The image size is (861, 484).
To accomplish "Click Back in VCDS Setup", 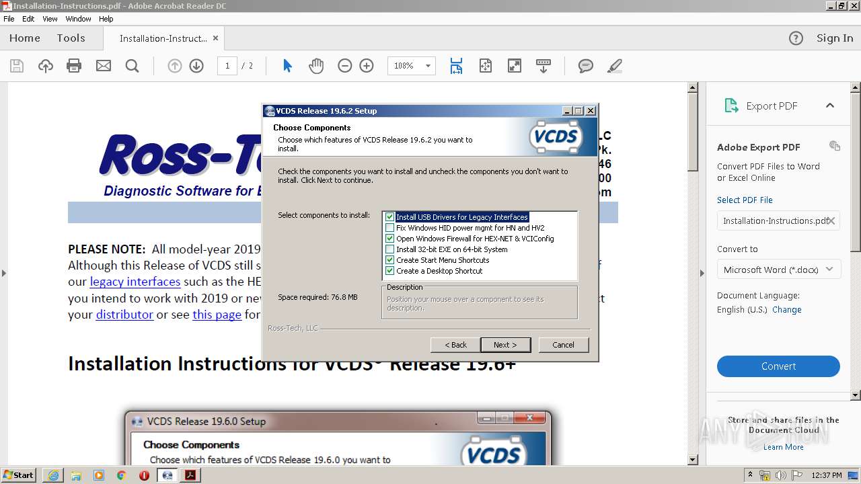I will tap(455, 345).
